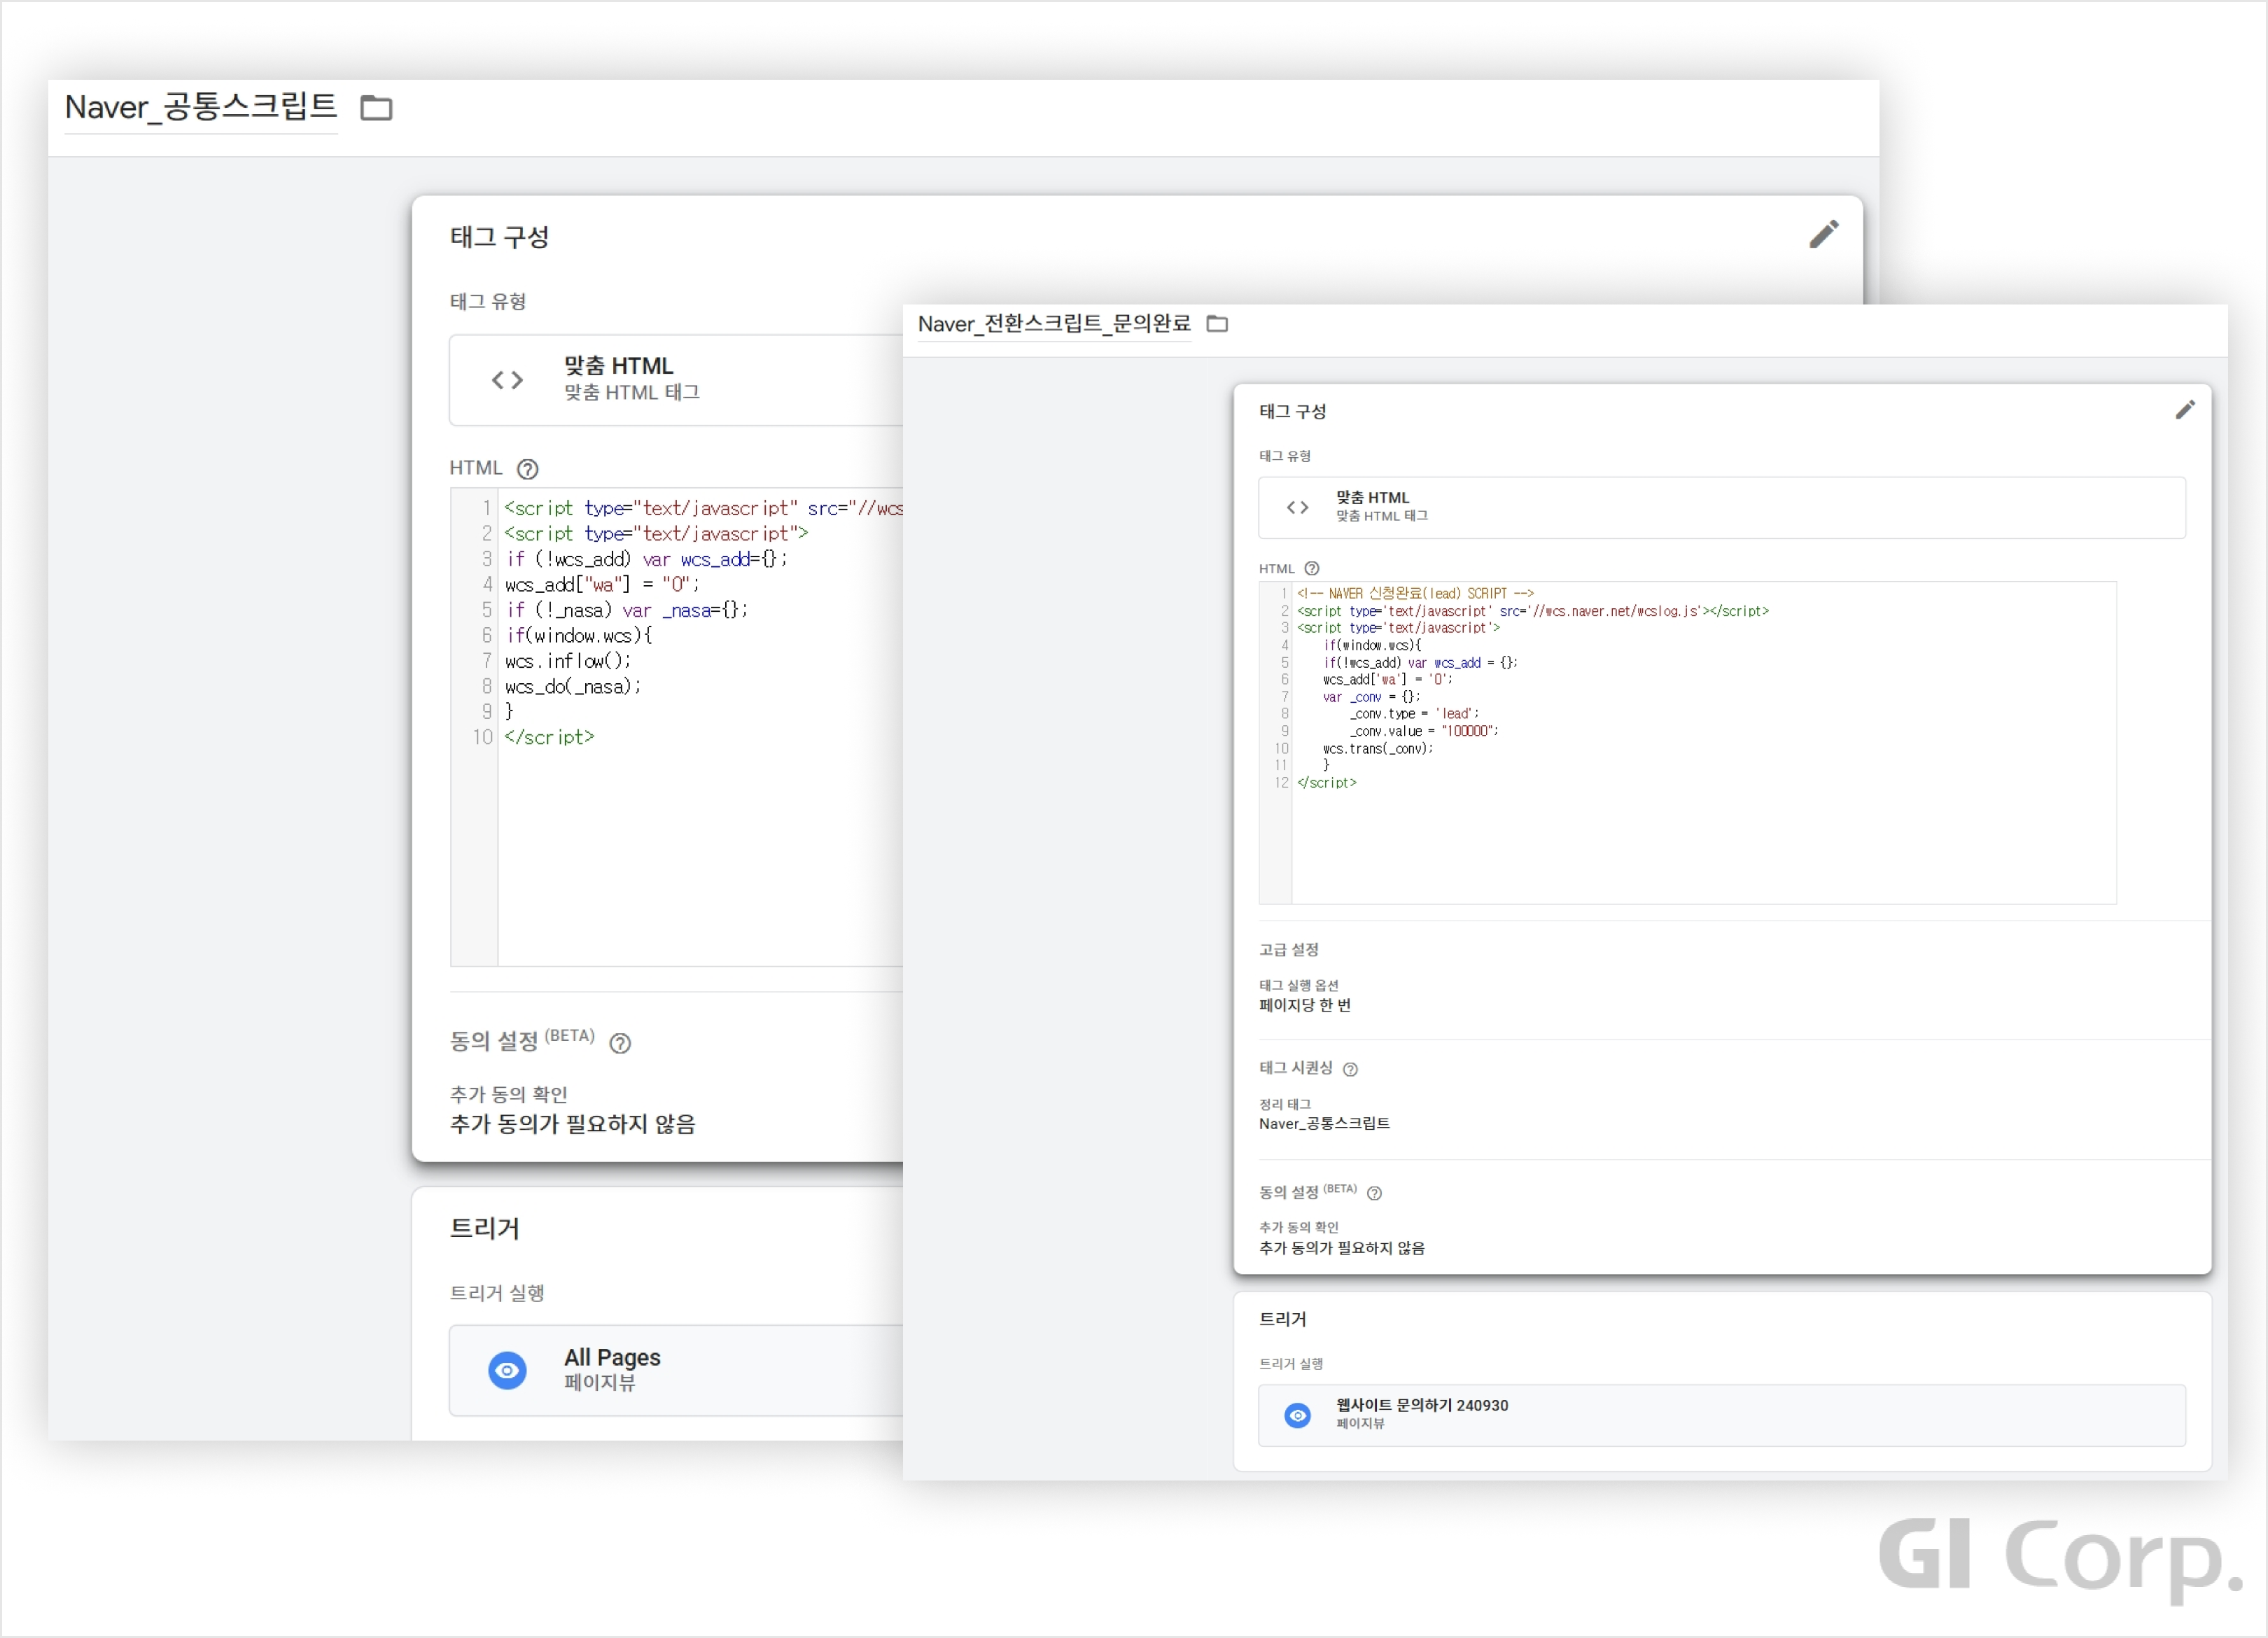2268x1638 pixels.
Task: Click the 고급 설정 section heading
Action: pyautogui.click(x=1289, y=950)
